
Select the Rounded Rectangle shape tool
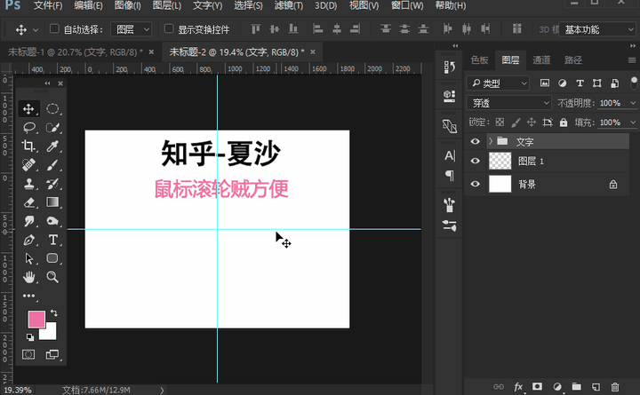coord(52,258)
